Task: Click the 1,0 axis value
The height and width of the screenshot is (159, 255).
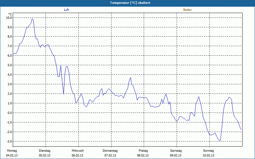Action: point(10,103)
